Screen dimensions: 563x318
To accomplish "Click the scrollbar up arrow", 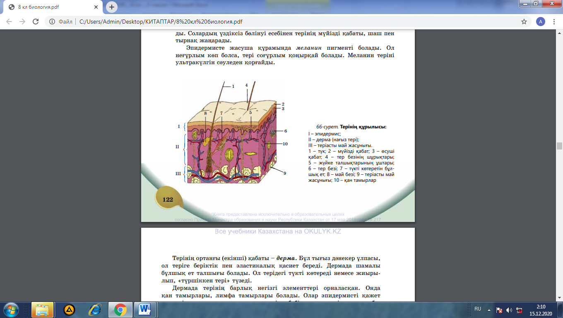I will click(x=559, y=33).
